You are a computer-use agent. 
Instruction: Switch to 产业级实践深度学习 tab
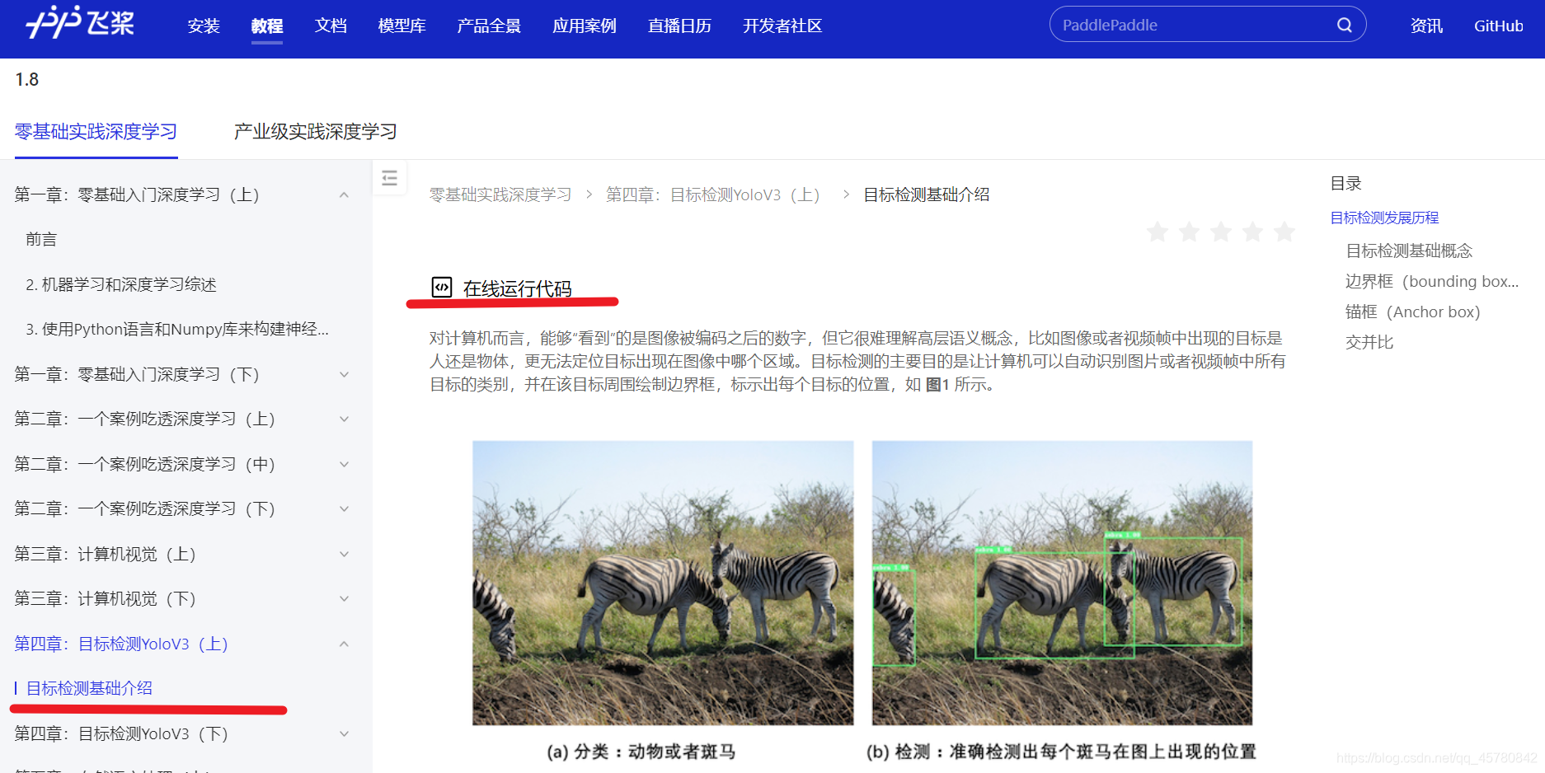[x=315, y=132]
